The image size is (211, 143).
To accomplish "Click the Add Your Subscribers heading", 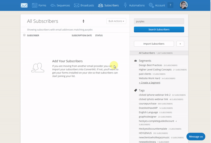I will point(68,61).
